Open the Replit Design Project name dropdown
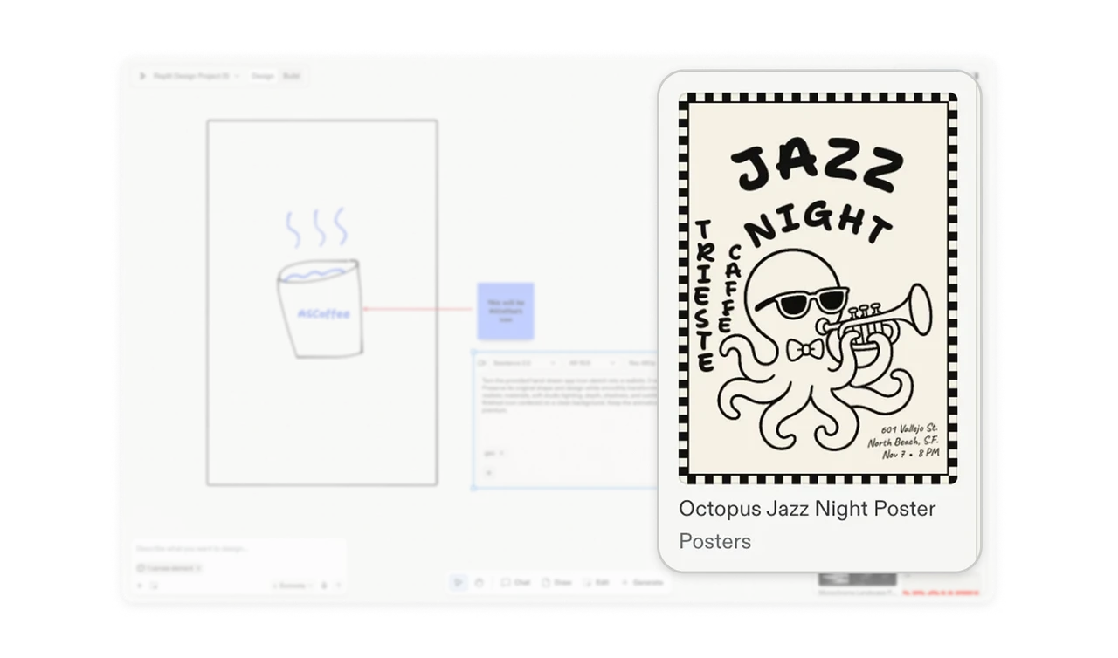This screenshot has height=658, width=1118. 197,76
